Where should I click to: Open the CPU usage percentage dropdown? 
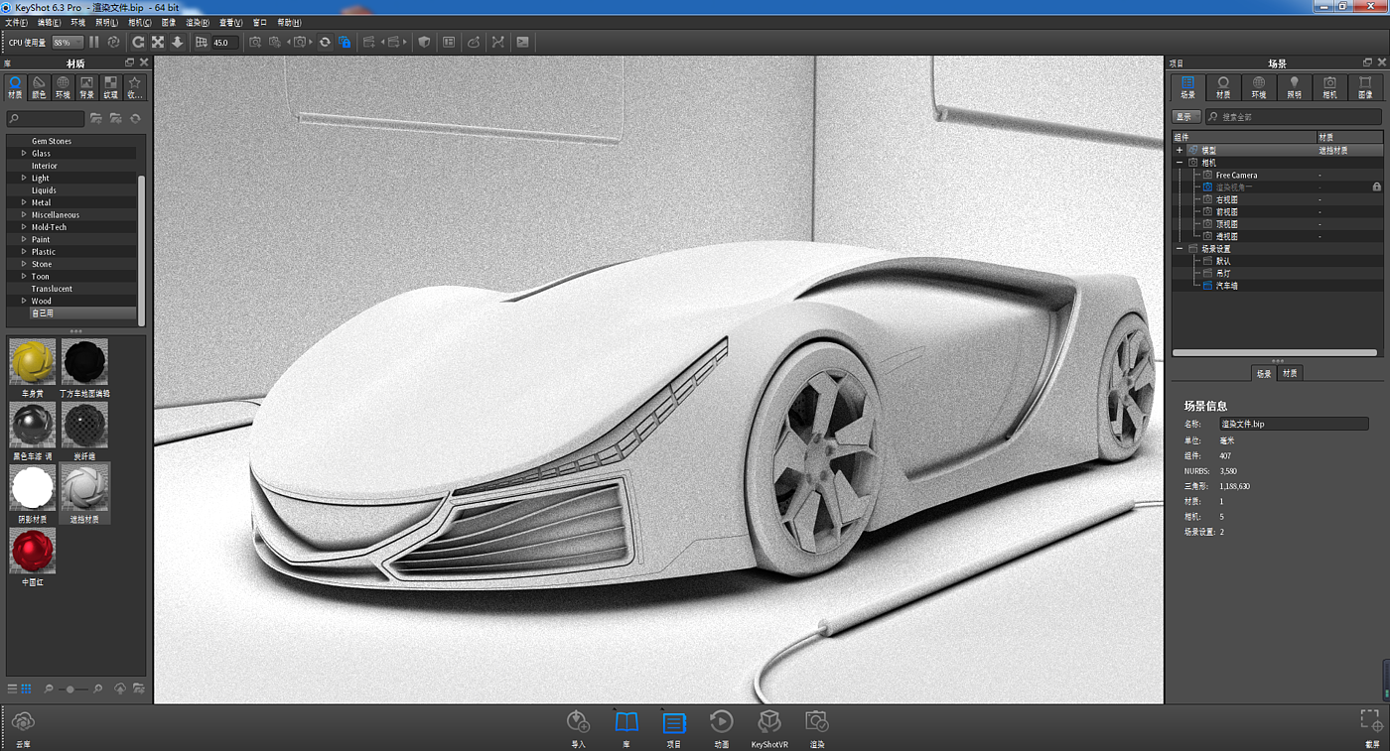click(68, 43)
